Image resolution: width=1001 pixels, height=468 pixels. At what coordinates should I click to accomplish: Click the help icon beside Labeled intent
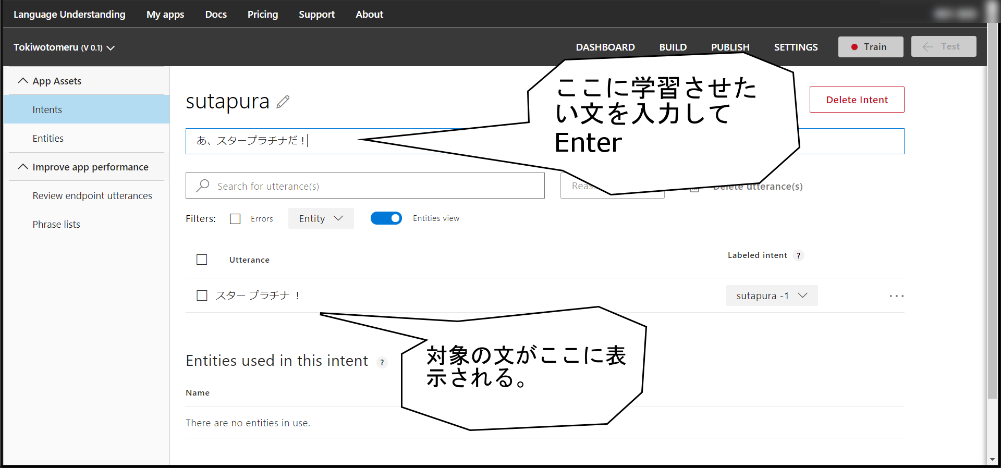798,255
